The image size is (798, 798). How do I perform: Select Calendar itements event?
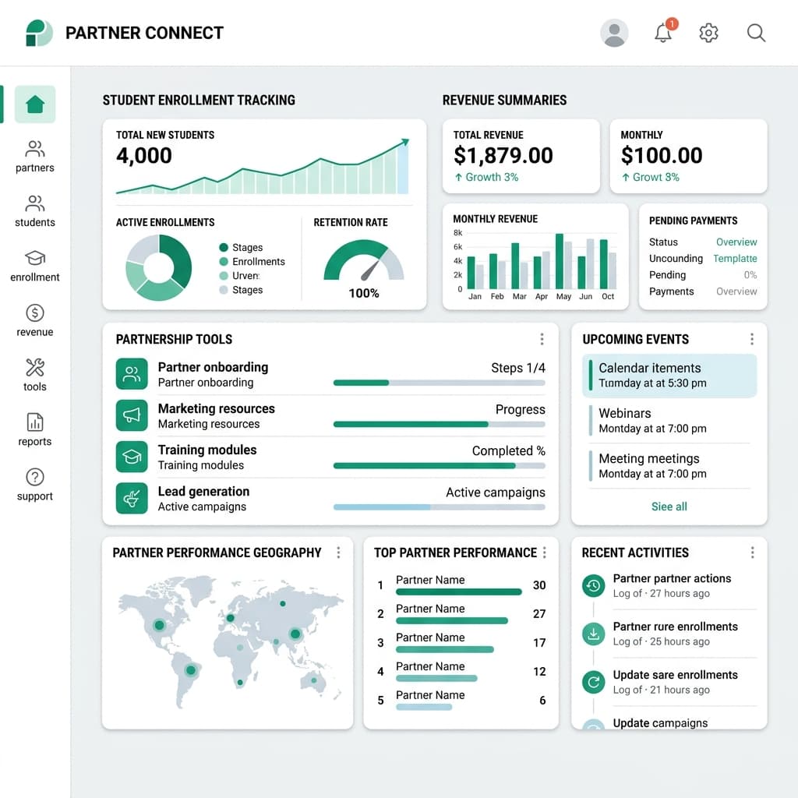(x=669, y=376)
